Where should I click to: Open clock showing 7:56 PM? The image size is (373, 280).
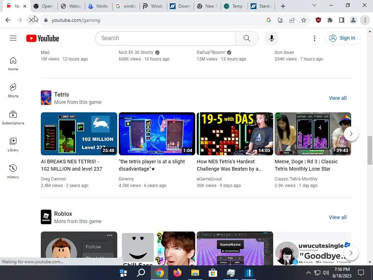342,273
